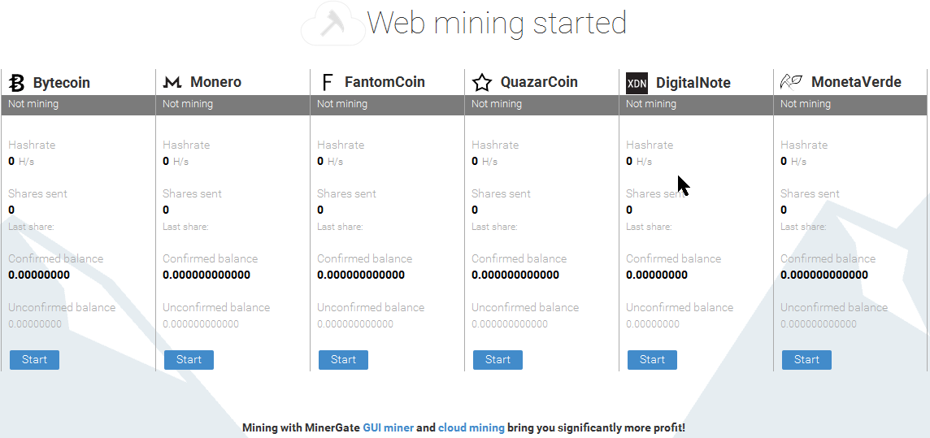Start mining MonetaVerde
The width and height of the screenshot is (930, 438).
806,360
